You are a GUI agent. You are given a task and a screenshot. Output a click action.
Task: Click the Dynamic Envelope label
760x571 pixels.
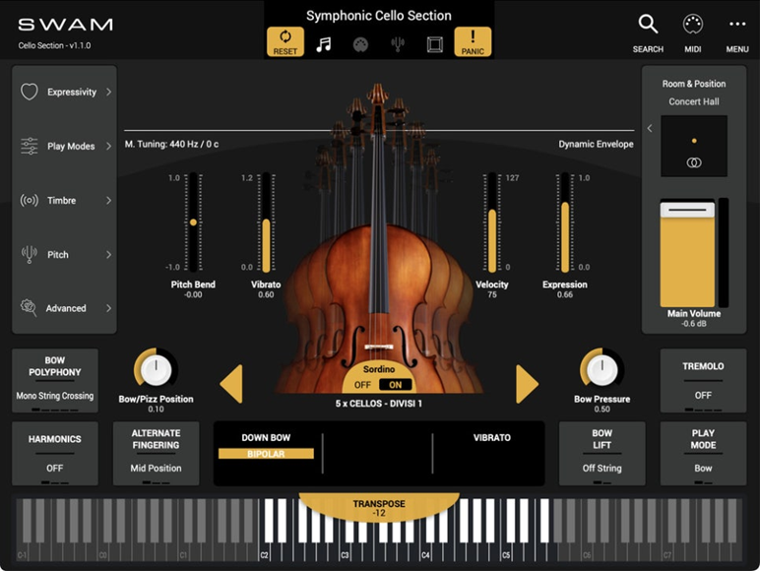(x=596, y=144)
